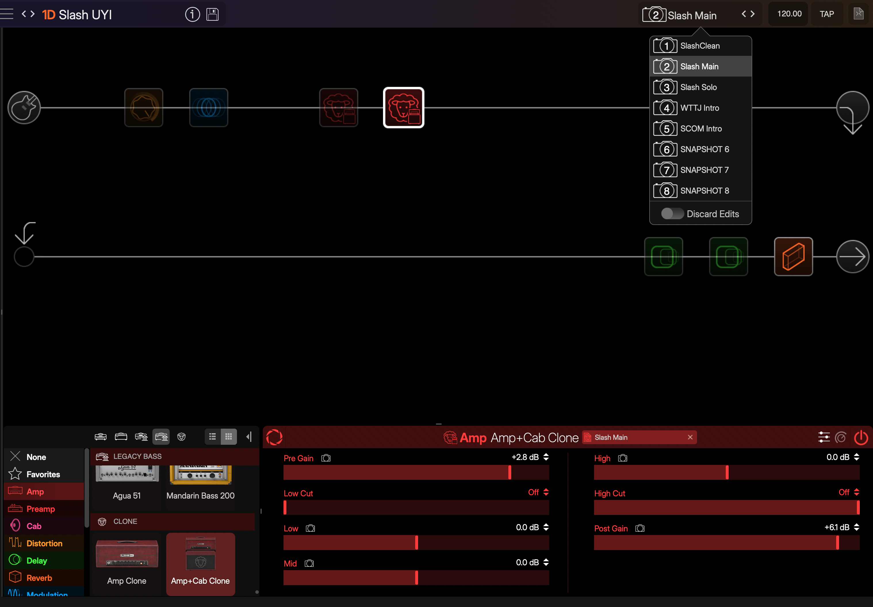This screenshot has height=607, width=873.
Task: Show clone models sheep icon
Action: tap(182, 437)
